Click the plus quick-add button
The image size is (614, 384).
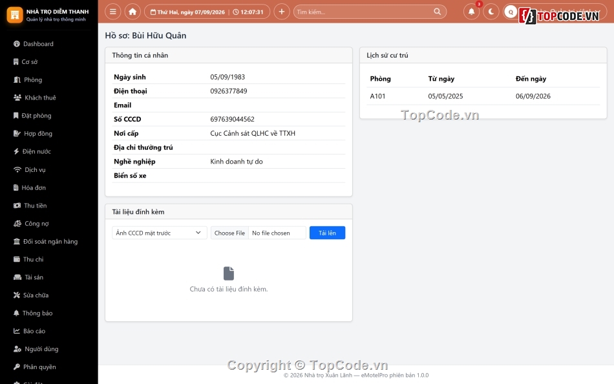[x=282, y=12]
